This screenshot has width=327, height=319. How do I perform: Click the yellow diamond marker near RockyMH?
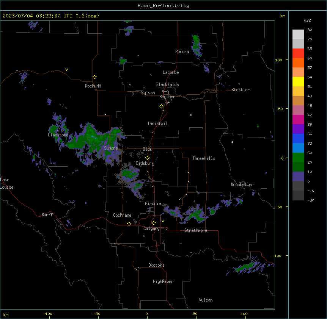(94, 77)
